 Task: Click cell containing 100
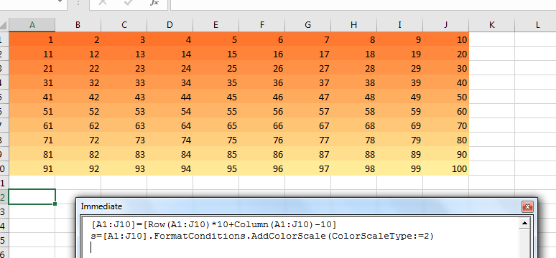445,169
